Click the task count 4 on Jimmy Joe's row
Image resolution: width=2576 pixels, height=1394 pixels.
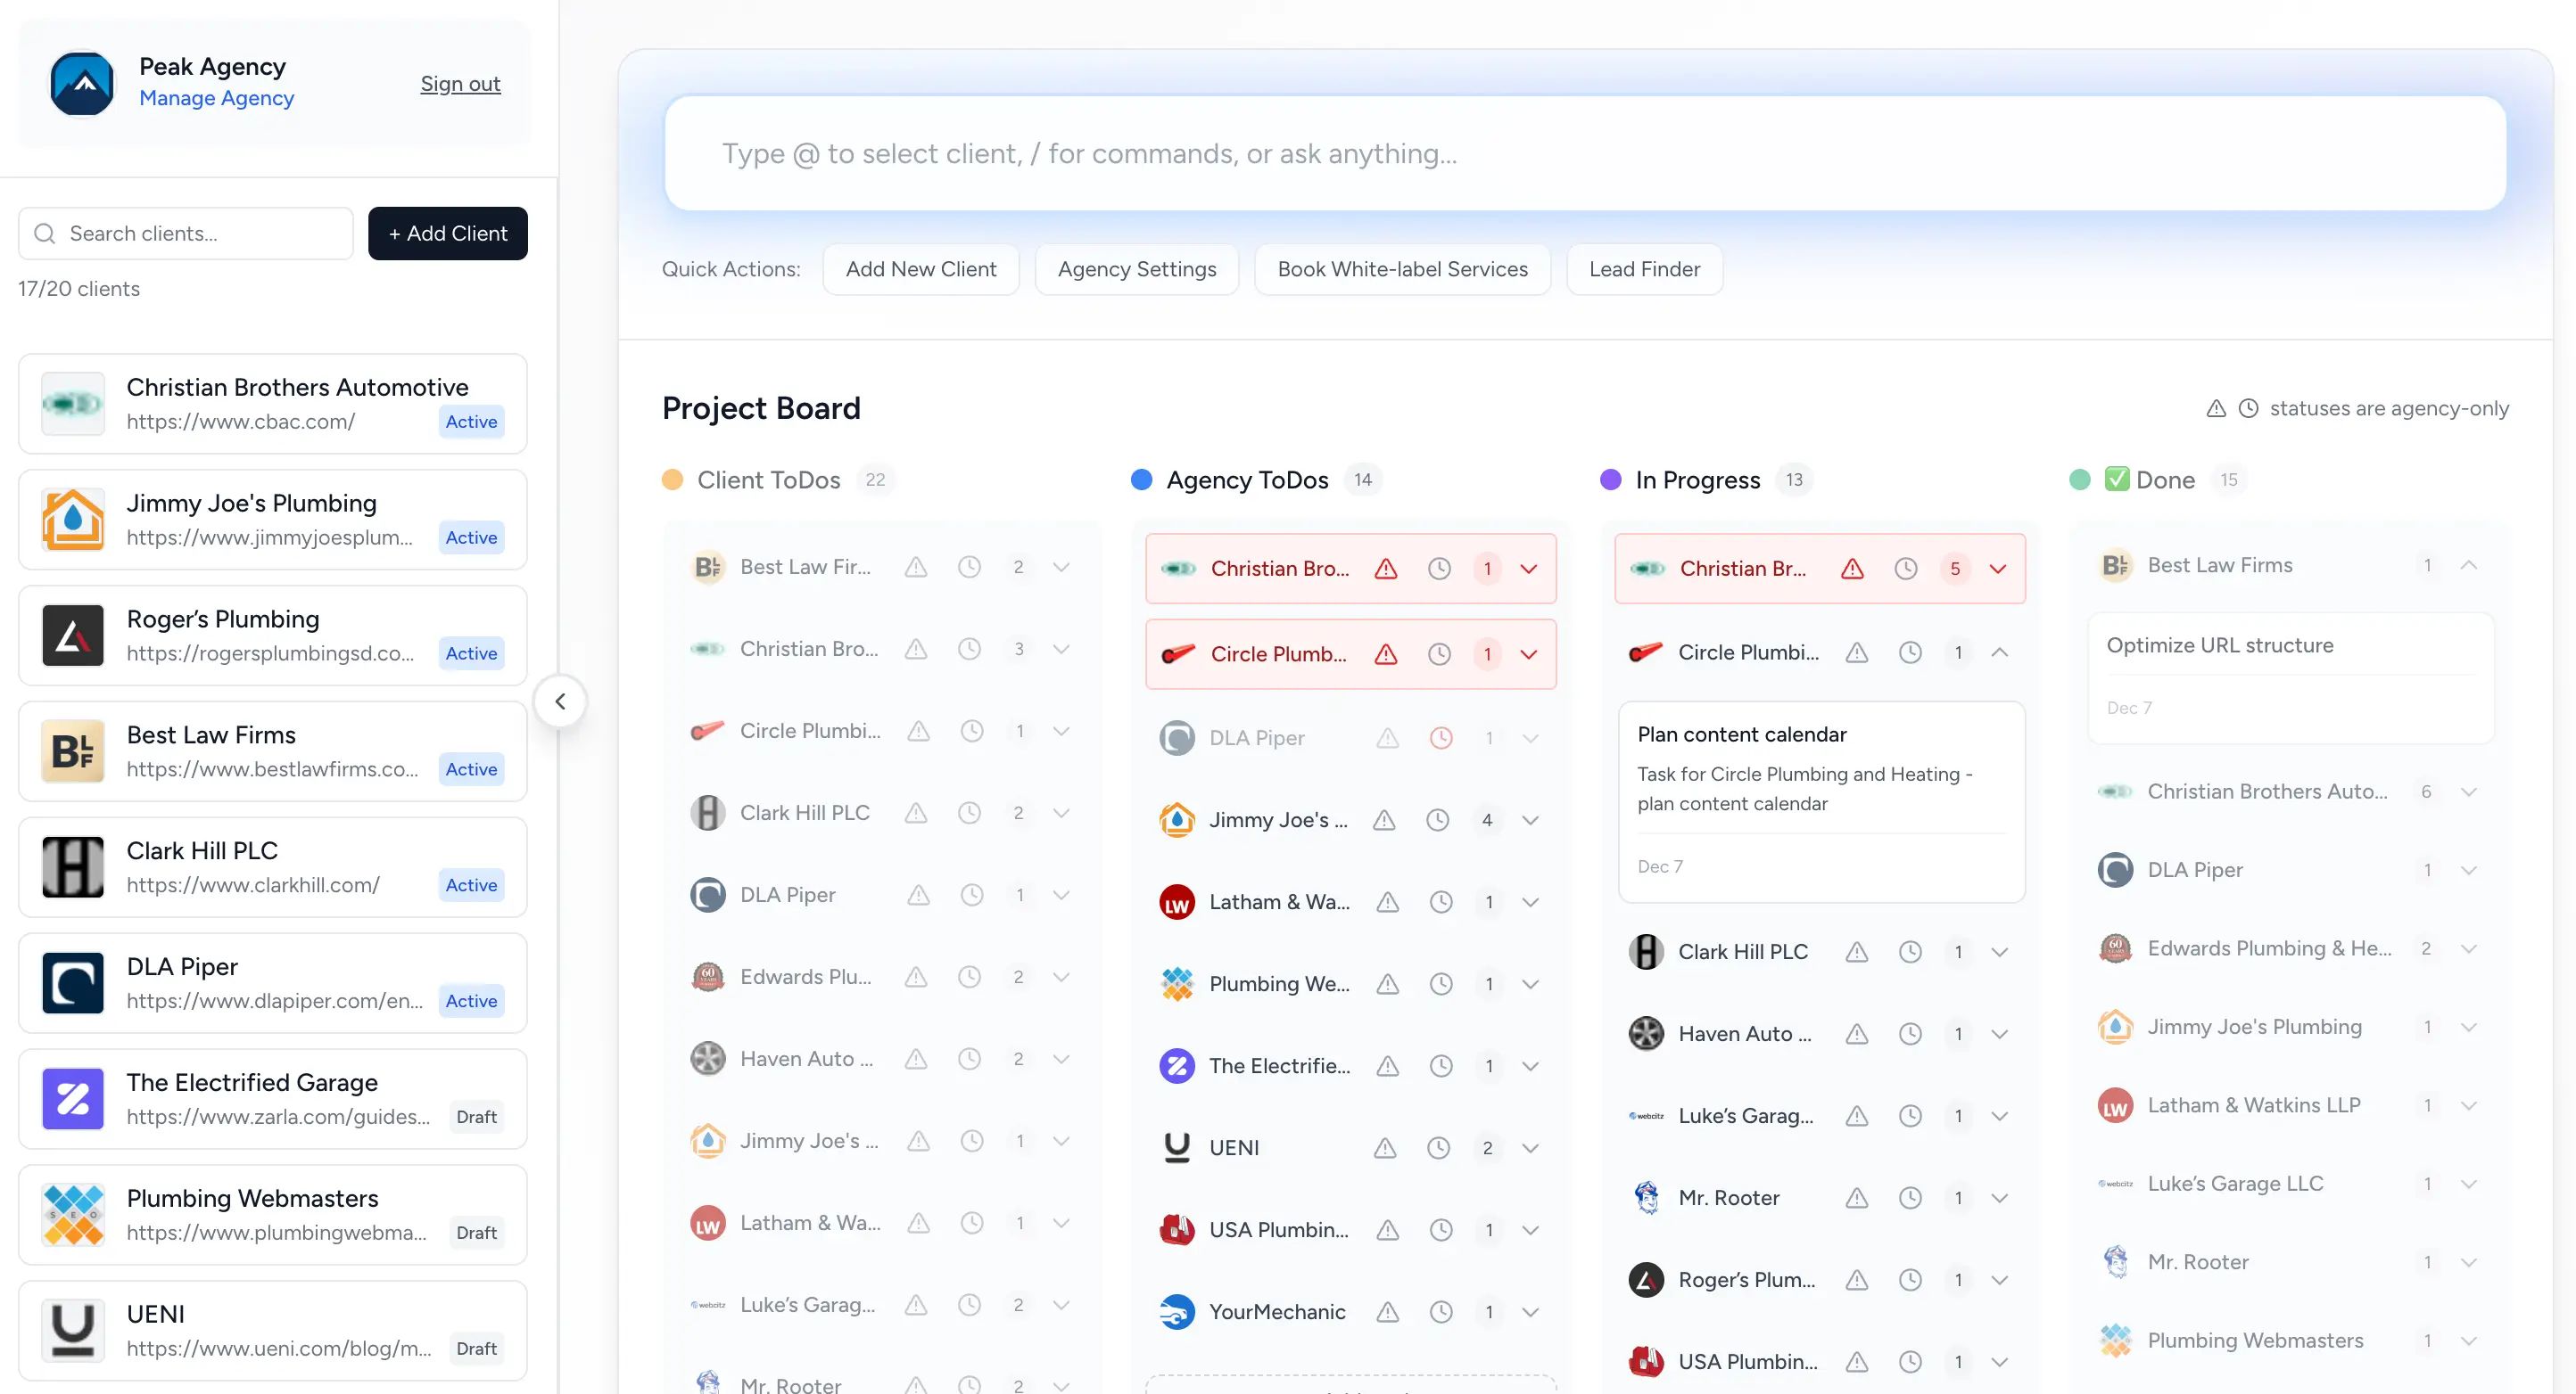1487,820
